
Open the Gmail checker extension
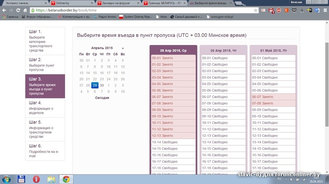[x=271, y=11]
